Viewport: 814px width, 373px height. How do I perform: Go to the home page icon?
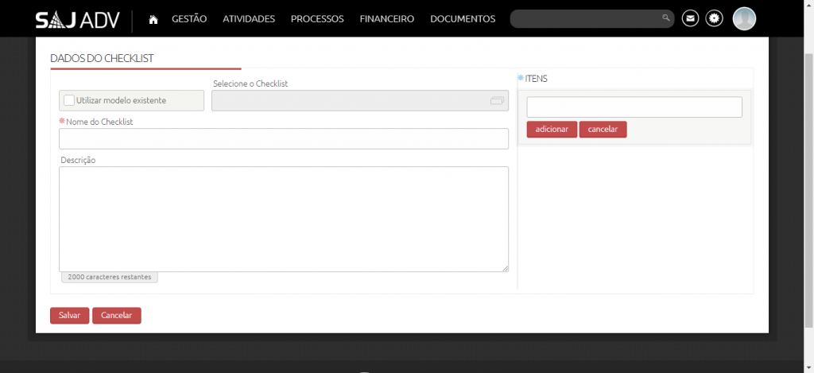(x=153, y=19)
